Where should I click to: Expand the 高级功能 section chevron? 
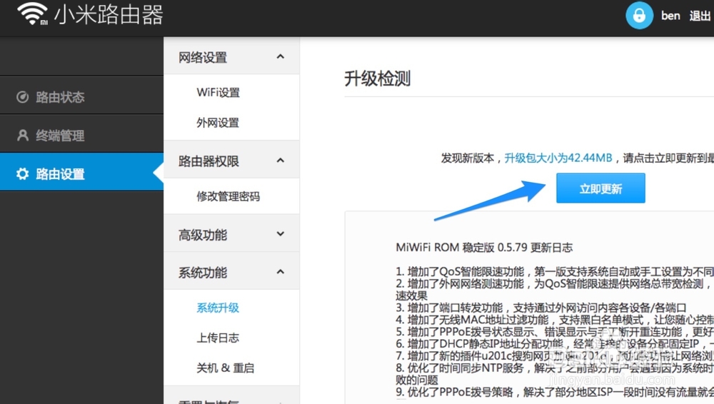281,233
